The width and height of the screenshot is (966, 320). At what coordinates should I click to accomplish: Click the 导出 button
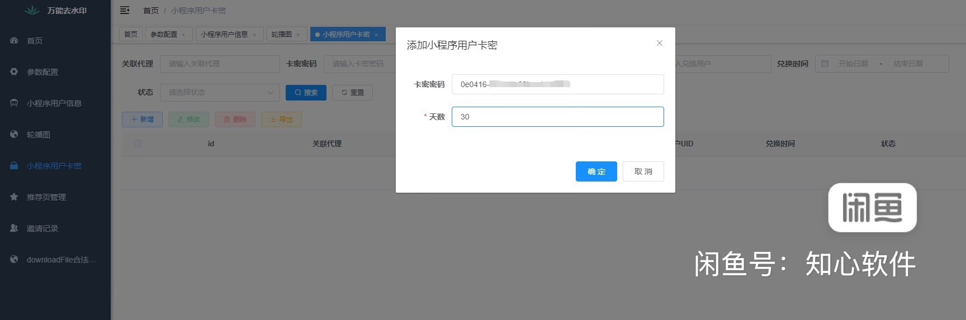coord(281,119)
